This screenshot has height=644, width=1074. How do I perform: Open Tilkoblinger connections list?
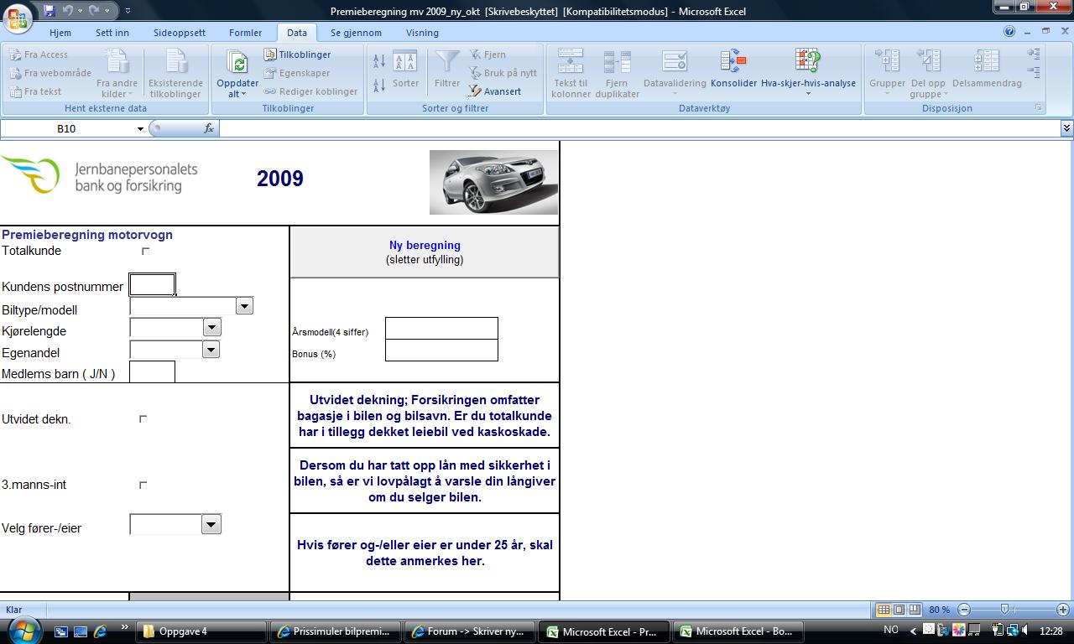pyautogui.click(x=298, y=55)
